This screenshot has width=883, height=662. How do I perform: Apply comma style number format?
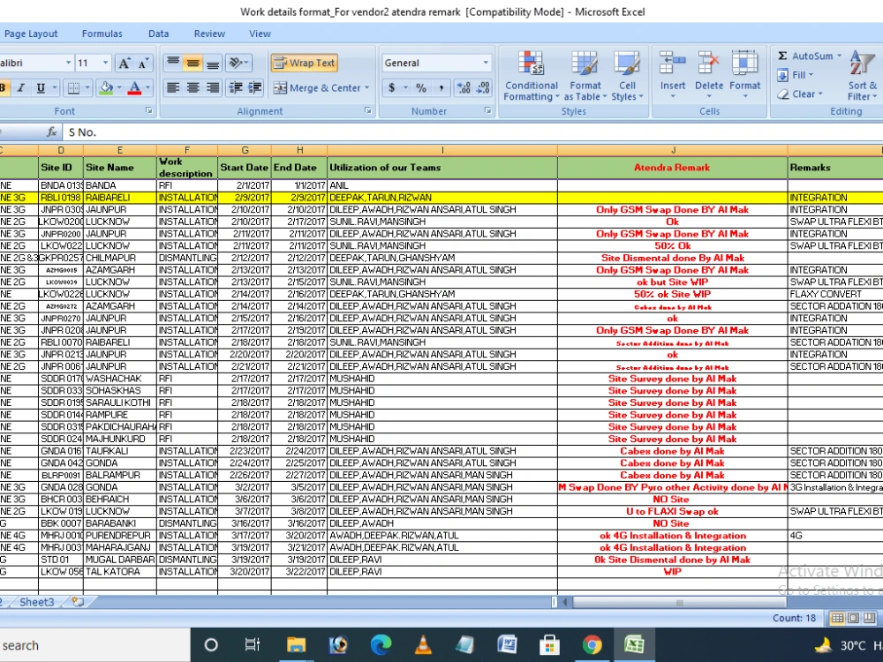[x=441, y=87]
